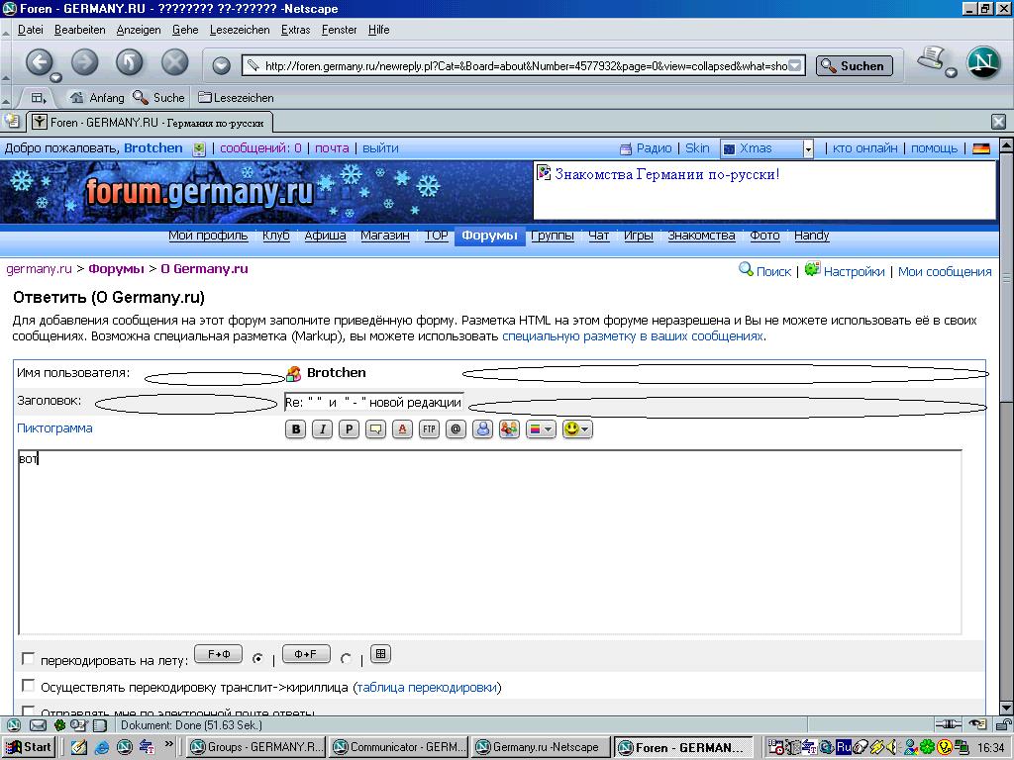Screen dimensions: 1014x760
Task: Click the F→Ф conversion button
Action: tap(219, 654)
